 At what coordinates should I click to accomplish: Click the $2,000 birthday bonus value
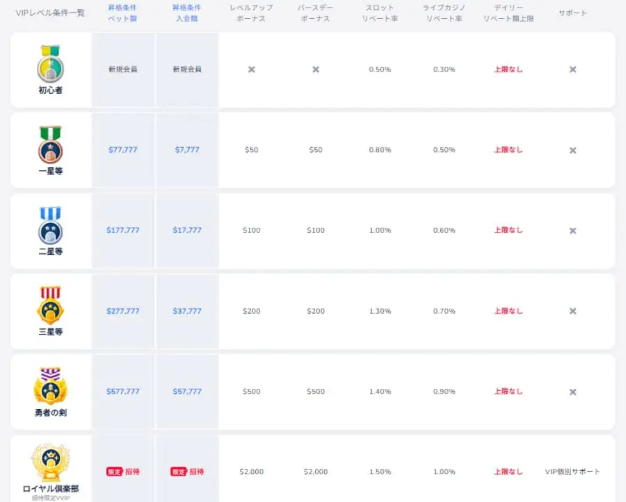(316, 471)
